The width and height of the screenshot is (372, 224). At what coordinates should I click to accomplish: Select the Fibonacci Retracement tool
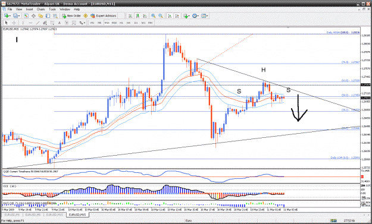(x=52, y=23)
